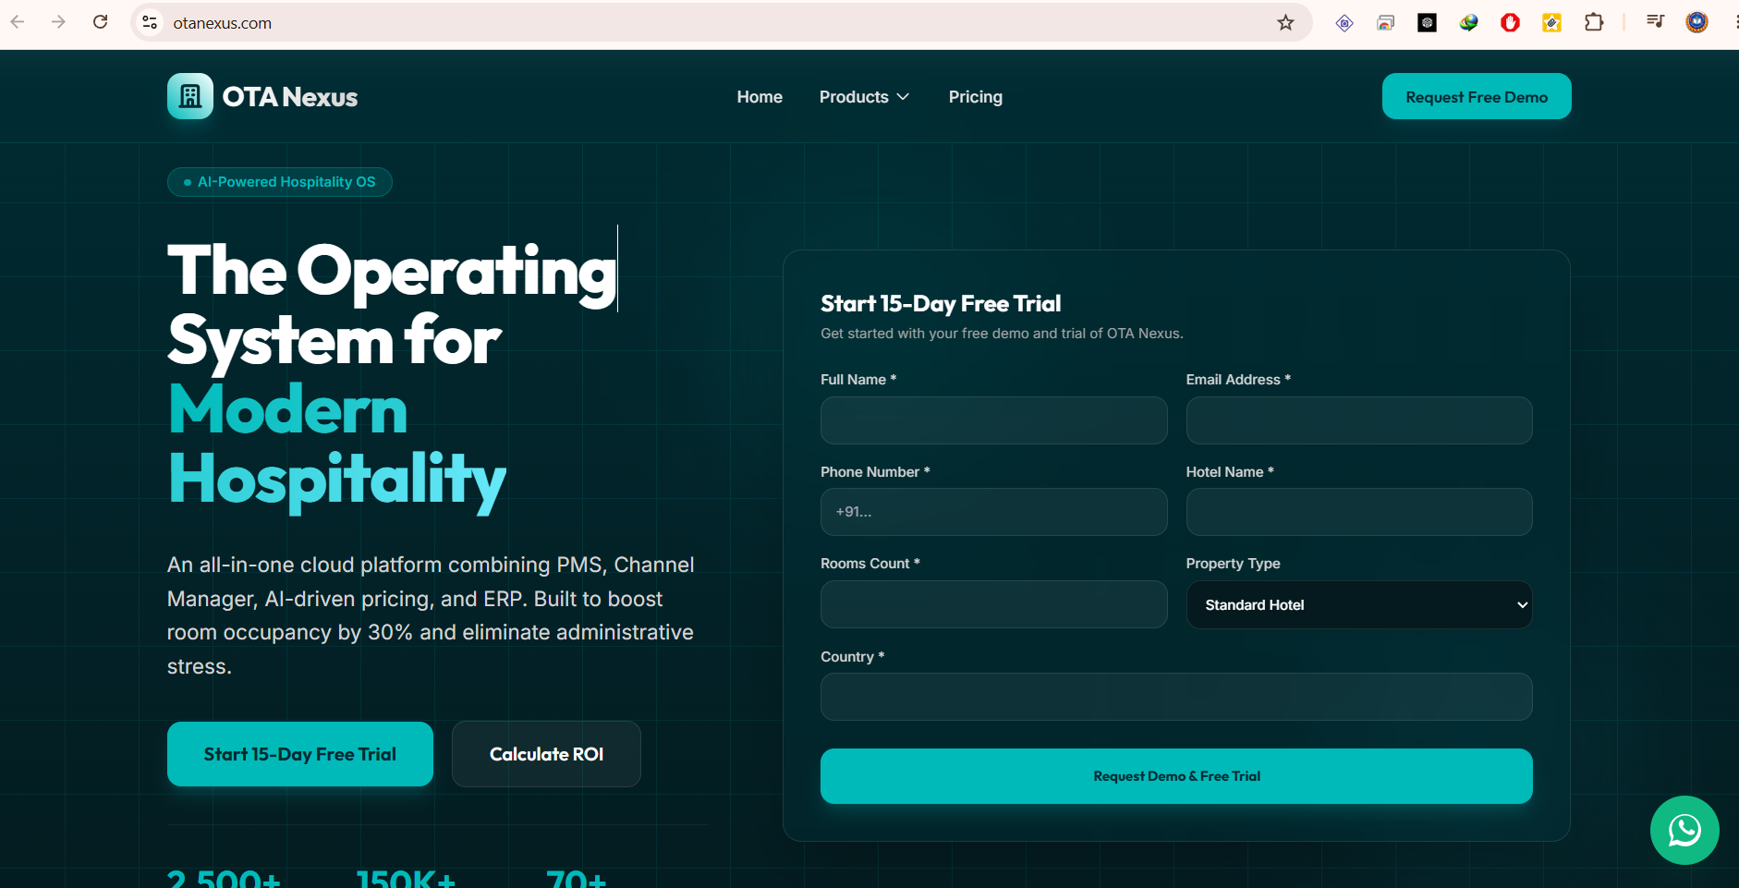Open the Chrome profile avatar
The image size is (1739, 888).
coord(1696,22)
